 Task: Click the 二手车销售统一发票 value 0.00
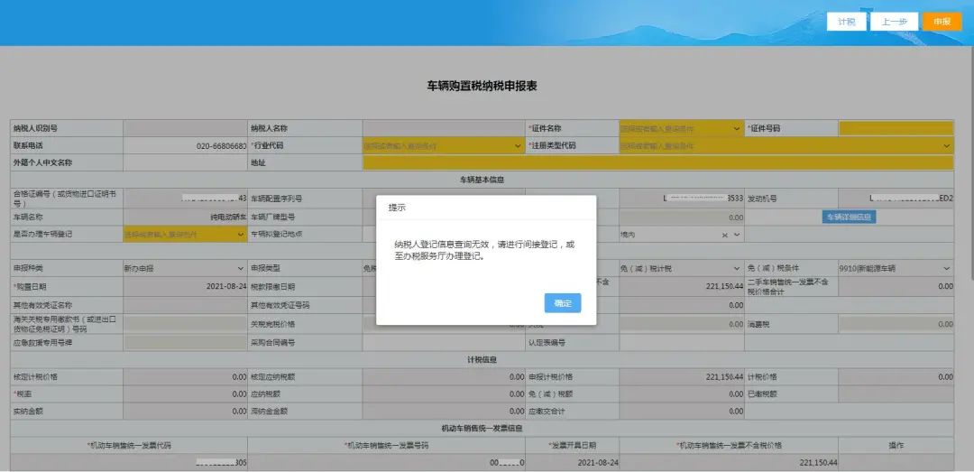point(896,286)
